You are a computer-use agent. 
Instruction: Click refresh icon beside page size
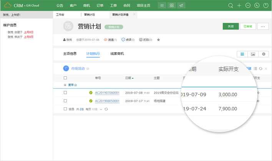106,109
